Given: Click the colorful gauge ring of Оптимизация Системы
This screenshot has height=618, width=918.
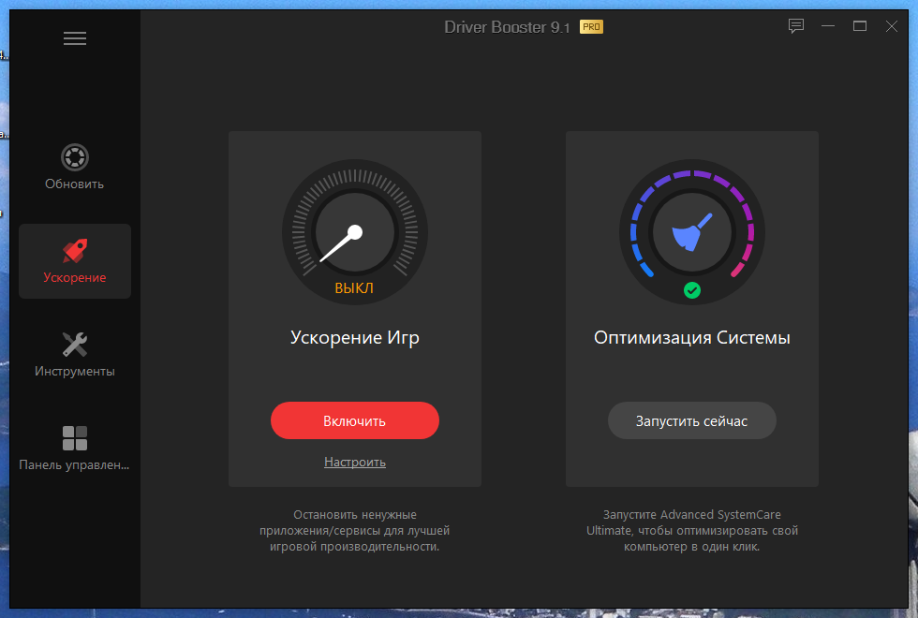Looking at the screenshot, I should coord(691,173).
